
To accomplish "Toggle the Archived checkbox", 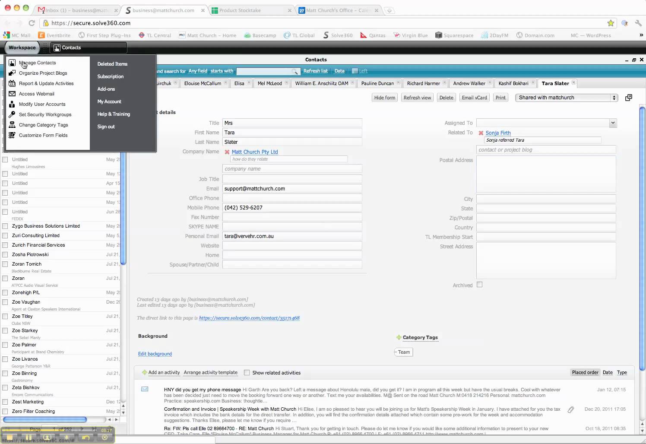I will click(479, 285).
